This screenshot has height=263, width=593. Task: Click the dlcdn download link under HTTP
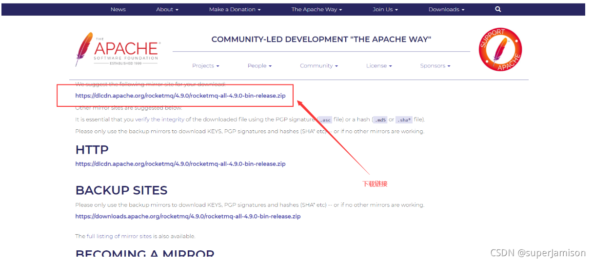coord(180,164)
